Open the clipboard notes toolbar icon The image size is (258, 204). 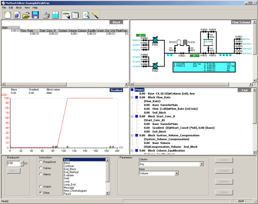point(75,15)
